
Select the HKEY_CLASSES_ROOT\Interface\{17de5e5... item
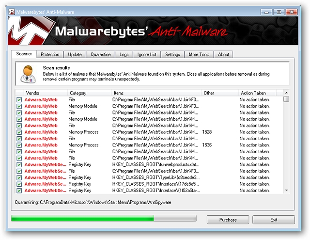point(156,184)
